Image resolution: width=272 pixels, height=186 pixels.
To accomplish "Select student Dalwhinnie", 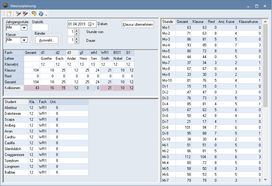I will pos(46,114).
